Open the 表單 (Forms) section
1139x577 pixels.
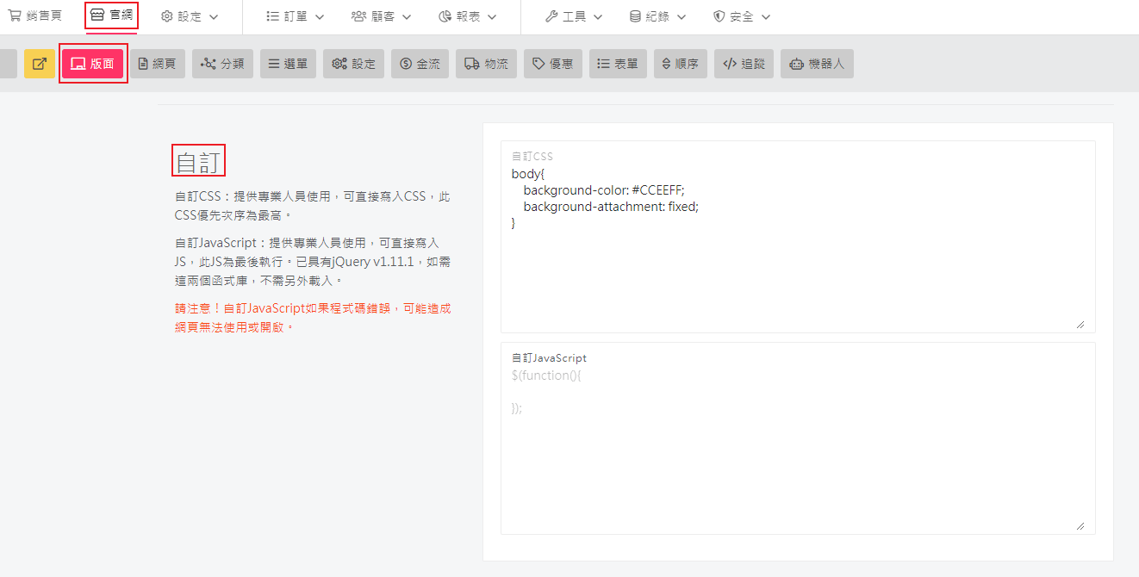[x=617, y=63]
